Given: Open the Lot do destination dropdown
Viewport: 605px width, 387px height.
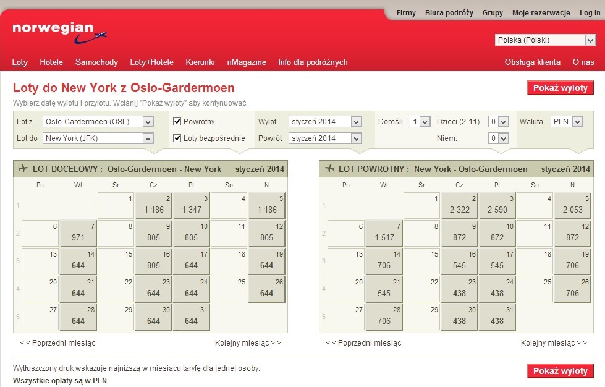Looking at the screenshot, I should (98, 138).
